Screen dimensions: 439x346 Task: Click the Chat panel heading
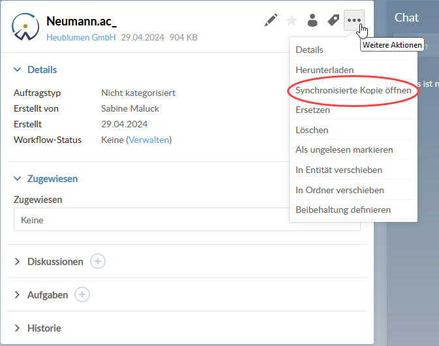[x=406, y=18]
